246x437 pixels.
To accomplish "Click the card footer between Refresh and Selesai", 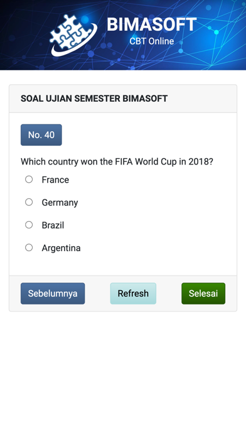I will [169, 293].
